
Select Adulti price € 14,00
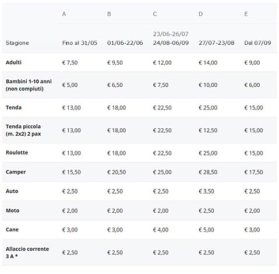coord(208,62)
